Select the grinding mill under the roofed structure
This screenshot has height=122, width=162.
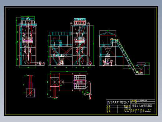pos(107,60)
